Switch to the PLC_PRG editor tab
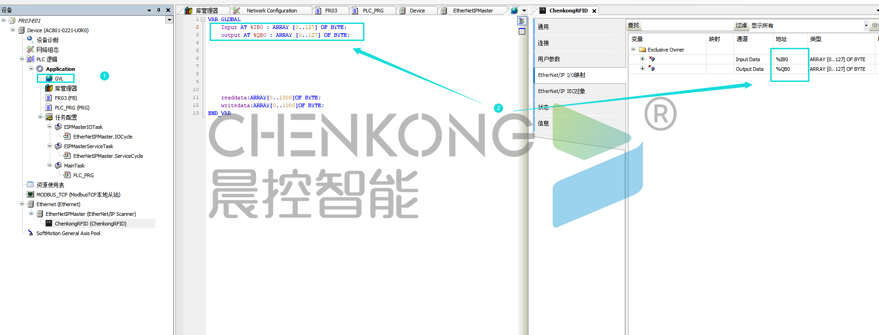This screenshot has height=335, width=879. (x=373, y=11)
